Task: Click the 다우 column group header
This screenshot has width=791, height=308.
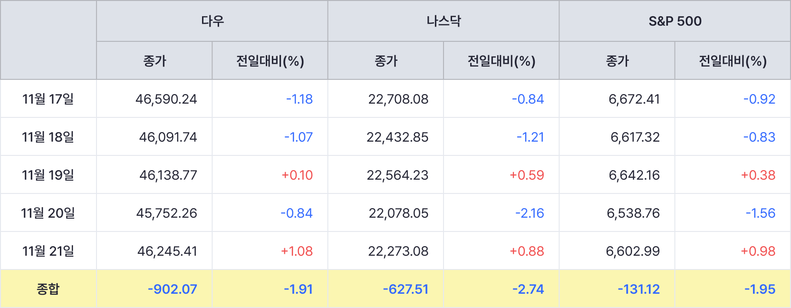Action: [212, 21]
